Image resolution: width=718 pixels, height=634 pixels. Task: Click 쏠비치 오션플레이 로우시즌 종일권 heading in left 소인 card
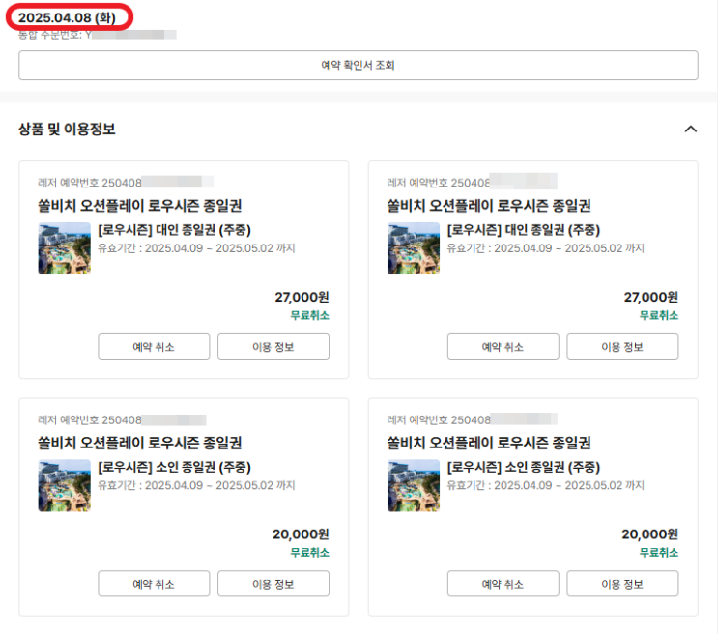tap(140, 443)
